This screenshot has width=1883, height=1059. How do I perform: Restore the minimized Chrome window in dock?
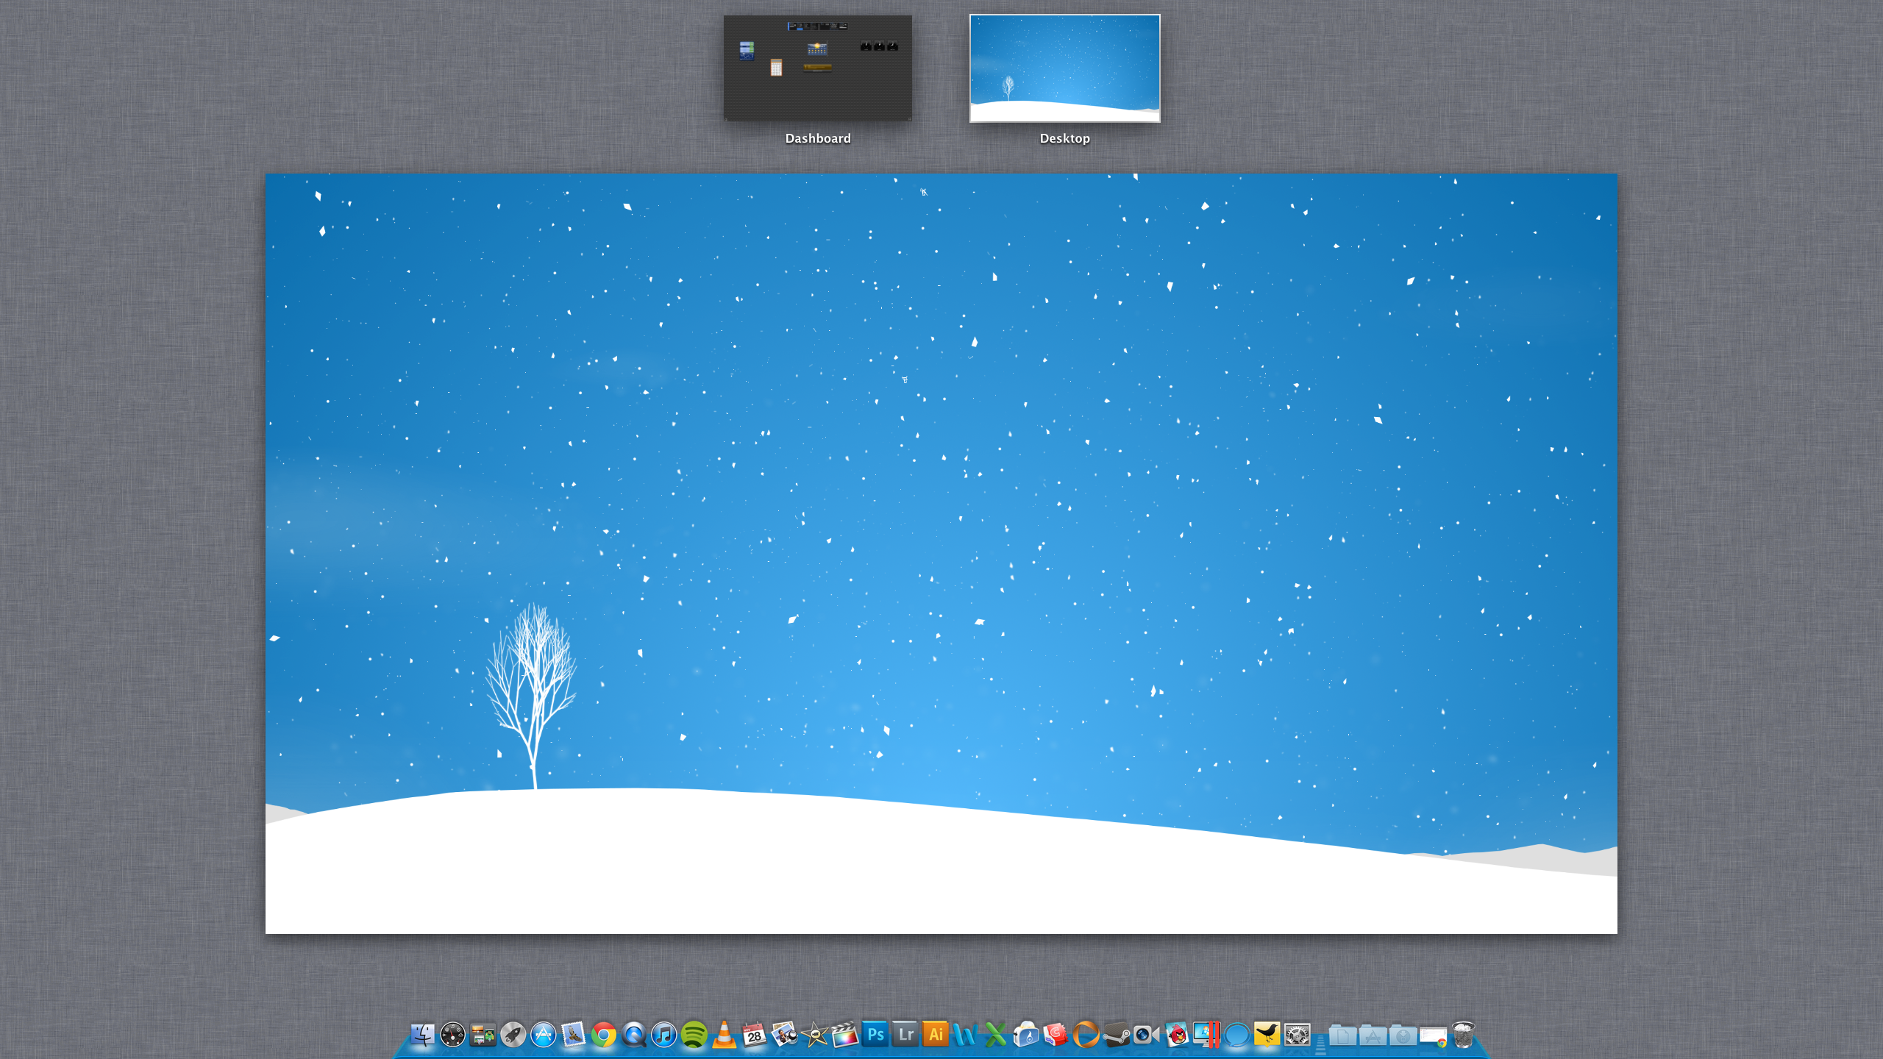1433,1036
